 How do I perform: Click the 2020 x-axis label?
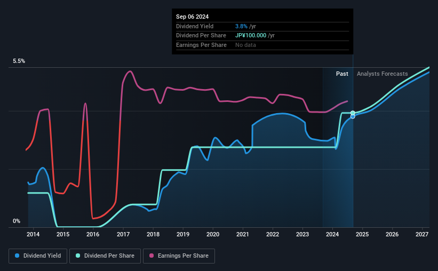pyautogui.click(x=213, y=234)
